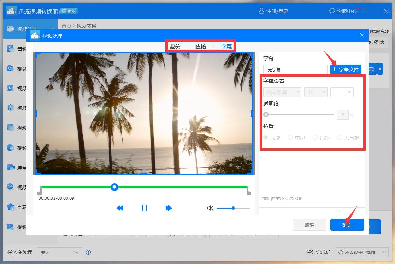This screenshot has height=264, width=395.
Task: Open the font size dropdown showing 18
Action: [x=316, y=92]
